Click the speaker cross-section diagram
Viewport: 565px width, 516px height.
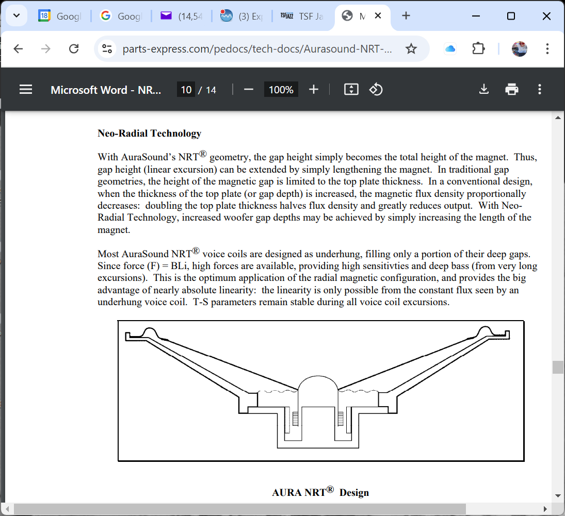point(321,391)
